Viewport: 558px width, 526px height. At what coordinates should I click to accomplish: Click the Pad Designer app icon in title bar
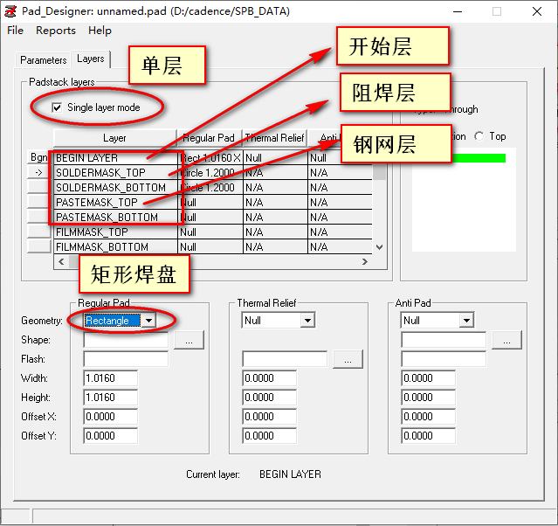[x=11, y=11]
